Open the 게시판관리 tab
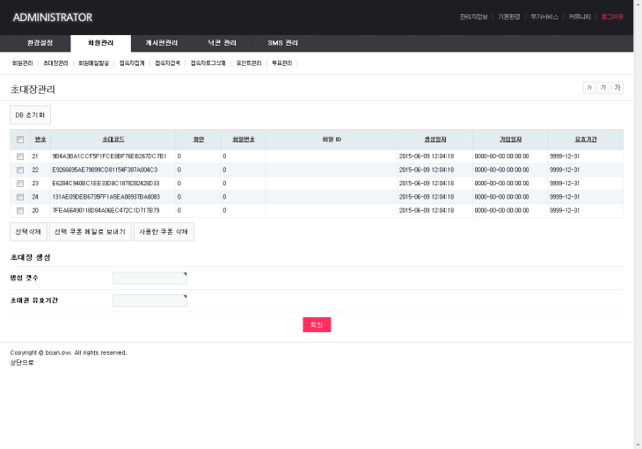This screenshot has height=449, width=642. coord(161,43)
